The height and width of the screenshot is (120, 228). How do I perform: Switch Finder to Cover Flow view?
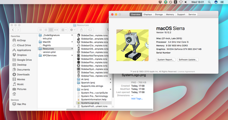56,30
